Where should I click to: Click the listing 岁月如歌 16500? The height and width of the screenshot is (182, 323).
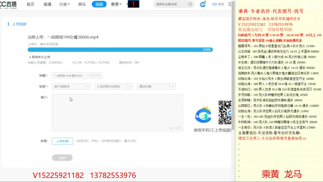273,95
